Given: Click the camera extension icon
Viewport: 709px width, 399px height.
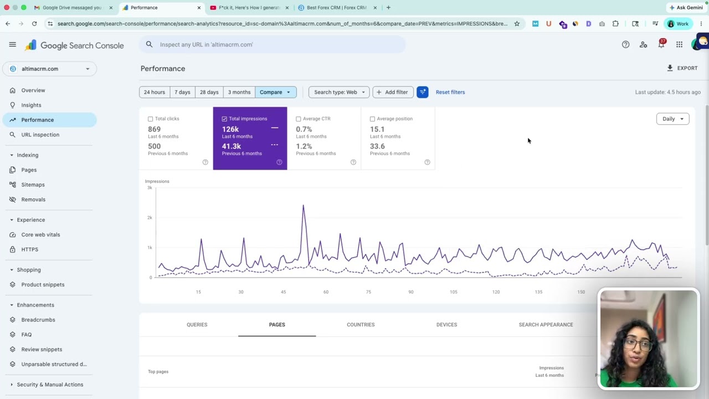Looking at the screenshot, I should pyautogui.click(x=602, y=24).
